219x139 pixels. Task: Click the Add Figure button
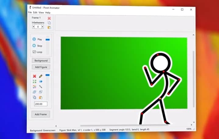[x=41, y=67]
